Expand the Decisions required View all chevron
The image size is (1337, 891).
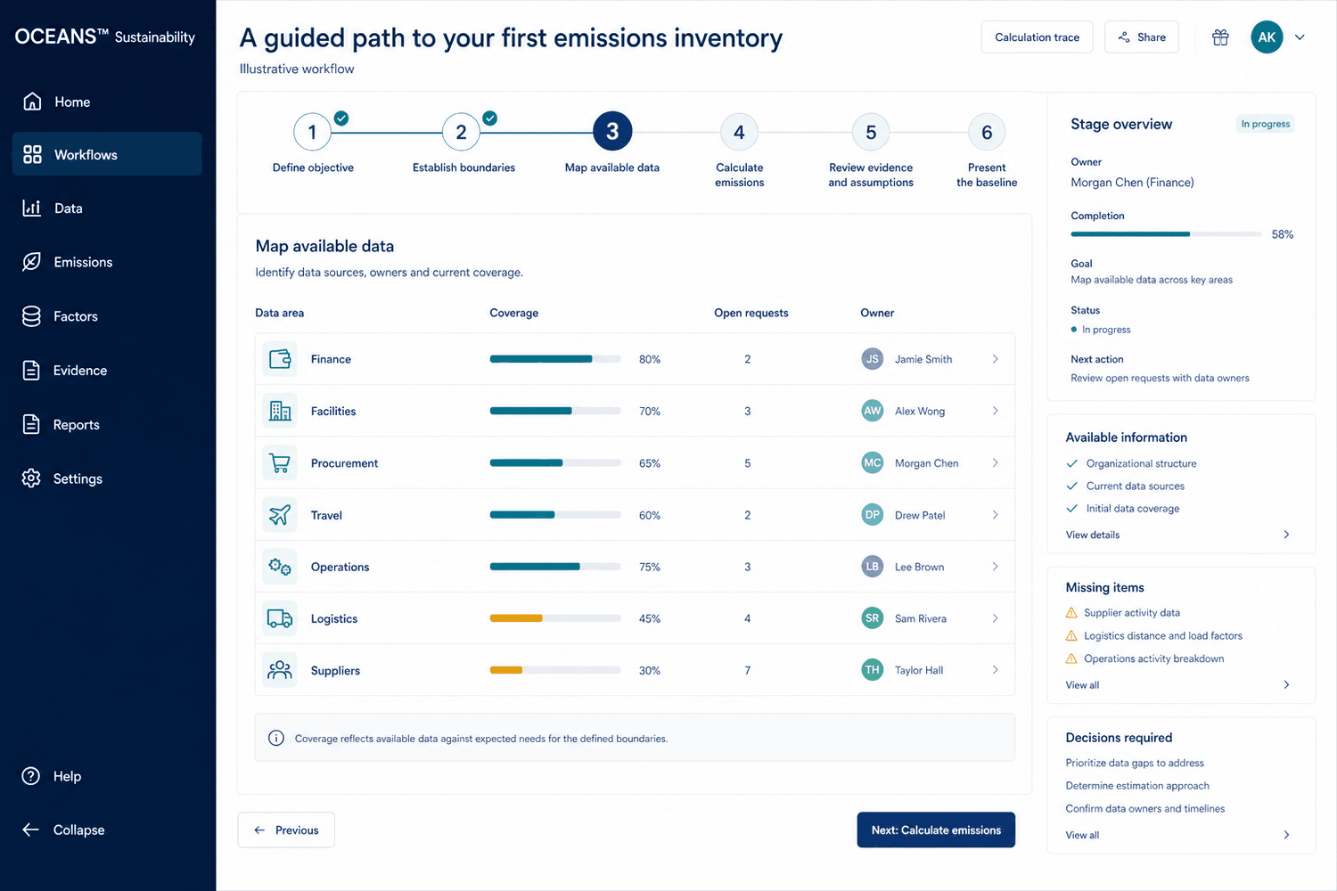click(x=1286, y=835)
